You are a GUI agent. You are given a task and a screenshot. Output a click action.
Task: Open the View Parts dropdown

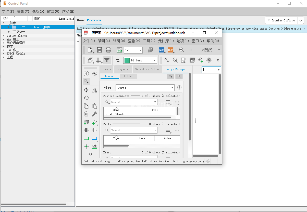[145, 88]
